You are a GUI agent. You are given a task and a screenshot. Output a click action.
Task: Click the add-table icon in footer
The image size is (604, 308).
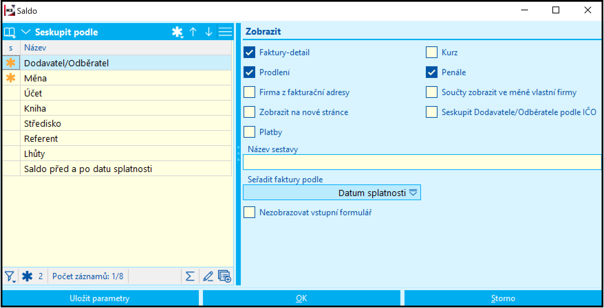tap(225, 276)
